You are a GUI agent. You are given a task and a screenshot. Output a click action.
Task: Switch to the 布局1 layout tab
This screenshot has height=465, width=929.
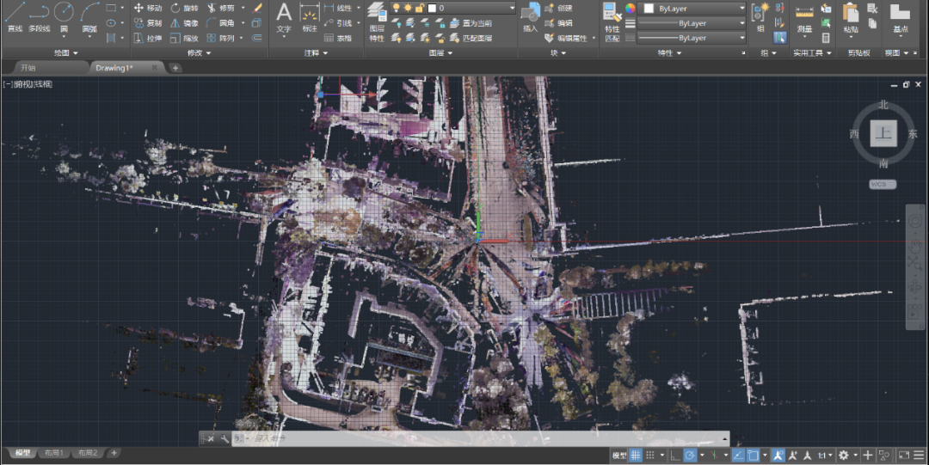[x=53, y=453]
